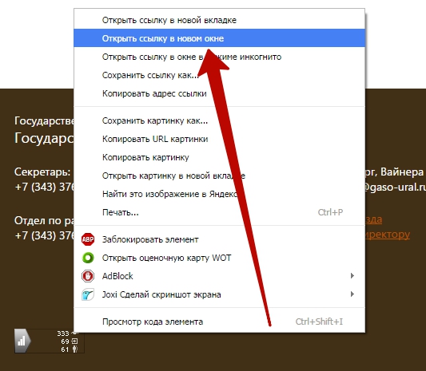426x371 pixels.
Task: Click the Adblock Plus ABP icon
Action: (x=88, y=239)
